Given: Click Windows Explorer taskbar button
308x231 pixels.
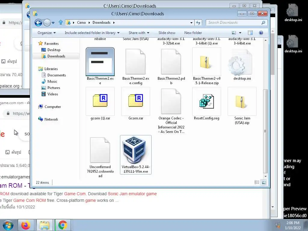Looking at the screenshot, I should 45,225.
